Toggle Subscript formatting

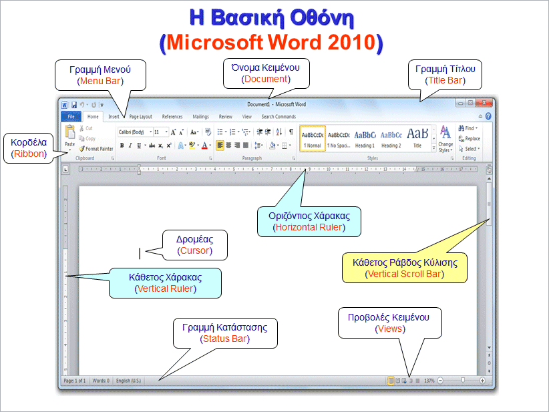pos(160,146)
